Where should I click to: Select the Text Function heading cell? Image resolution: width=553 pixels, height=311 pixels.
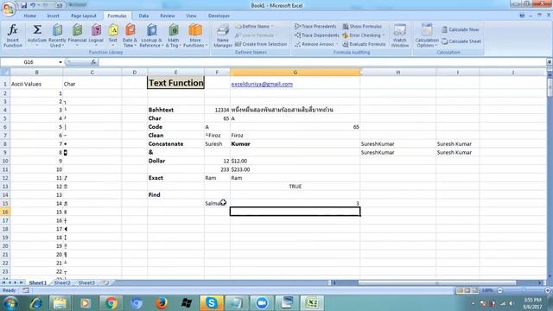[175, 83]
